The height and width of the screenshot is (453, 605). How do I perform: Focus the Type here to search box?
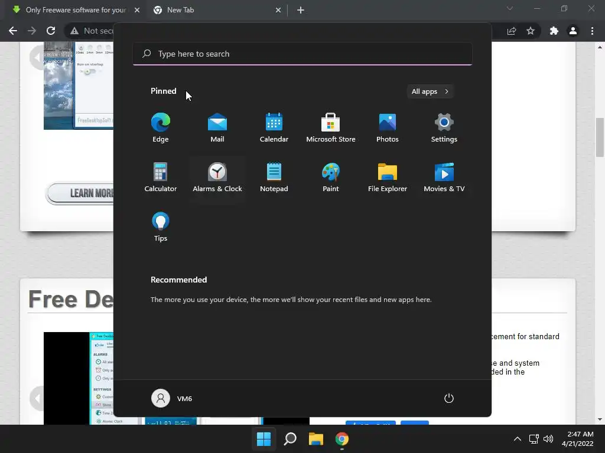tap(302, 54)
